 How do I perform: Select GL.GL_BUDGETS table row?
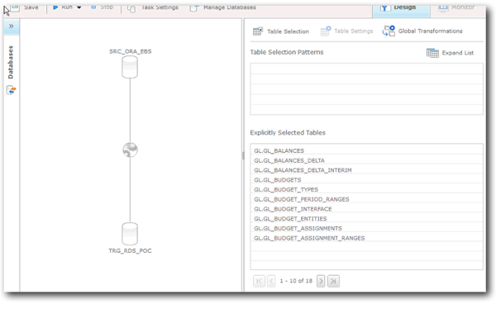point(366,179)
